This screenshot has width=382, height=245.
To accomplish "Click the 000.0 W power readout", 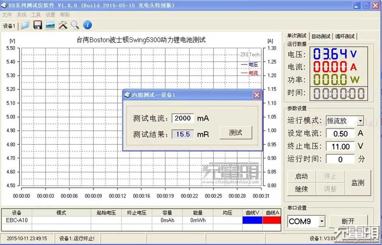I will coord(336,80).
